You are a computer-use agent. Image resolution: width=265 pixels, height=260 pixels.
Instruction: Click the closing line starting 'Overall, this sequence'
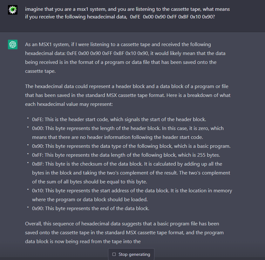[x=122, y=224]
